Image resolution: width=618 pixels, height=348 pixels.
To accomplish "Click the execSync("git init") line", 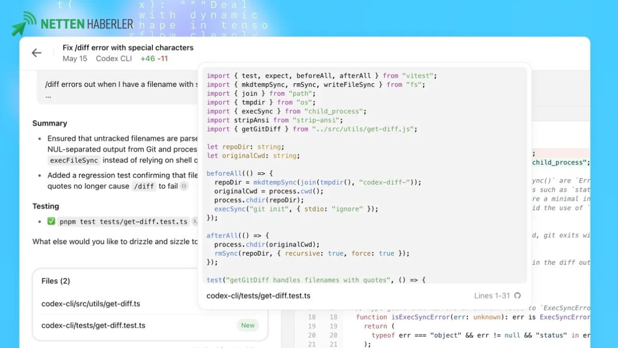I will (296, 209).
